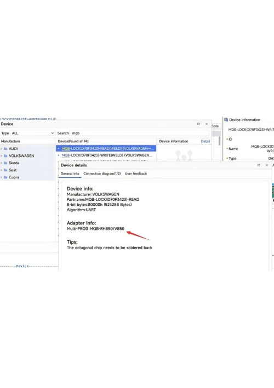The image size is (274, 388).
Task: Click the vertical scrollbar beside Goto
Action: (219, 141)
